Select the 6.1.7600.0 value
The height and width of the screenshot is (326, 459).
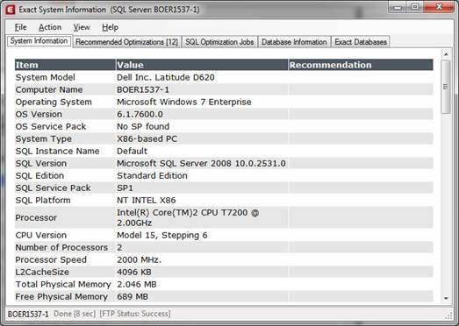click(140, 114)
